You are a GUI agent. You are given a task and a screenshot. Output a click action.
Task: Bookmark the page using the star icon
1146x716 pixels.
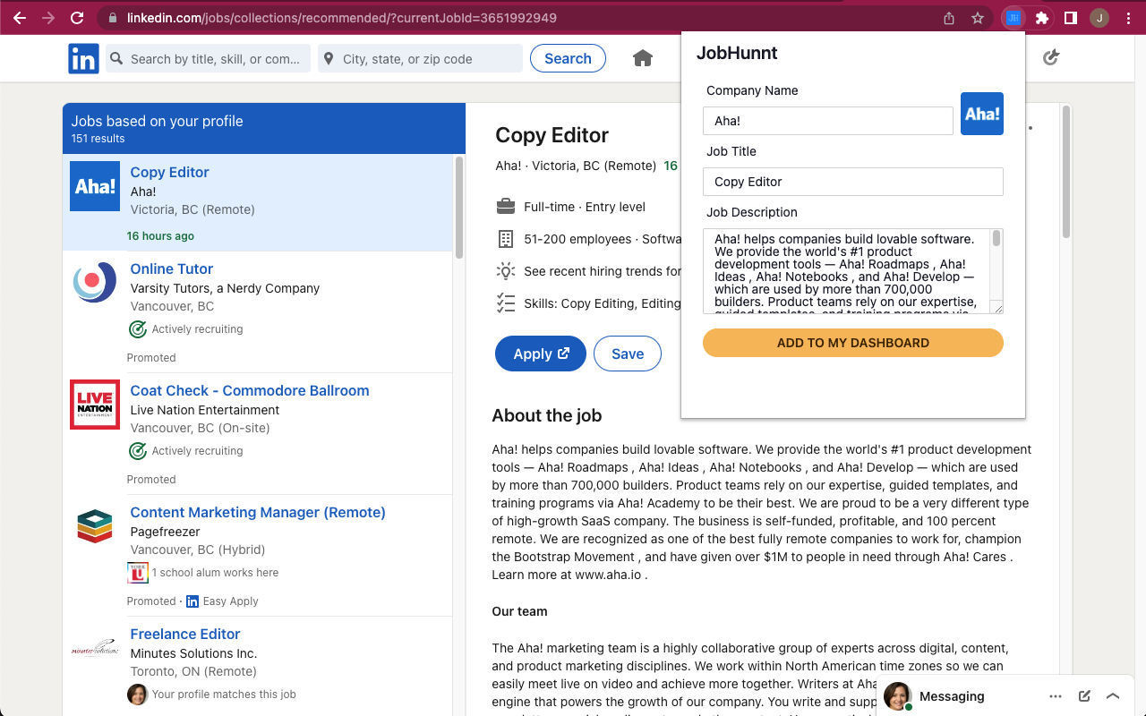(x=977, y=17)
